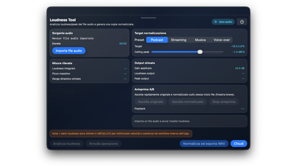This screenshot has height=166, width=297.
Task: Choose the Musica preset
Action: pos(200,40)
